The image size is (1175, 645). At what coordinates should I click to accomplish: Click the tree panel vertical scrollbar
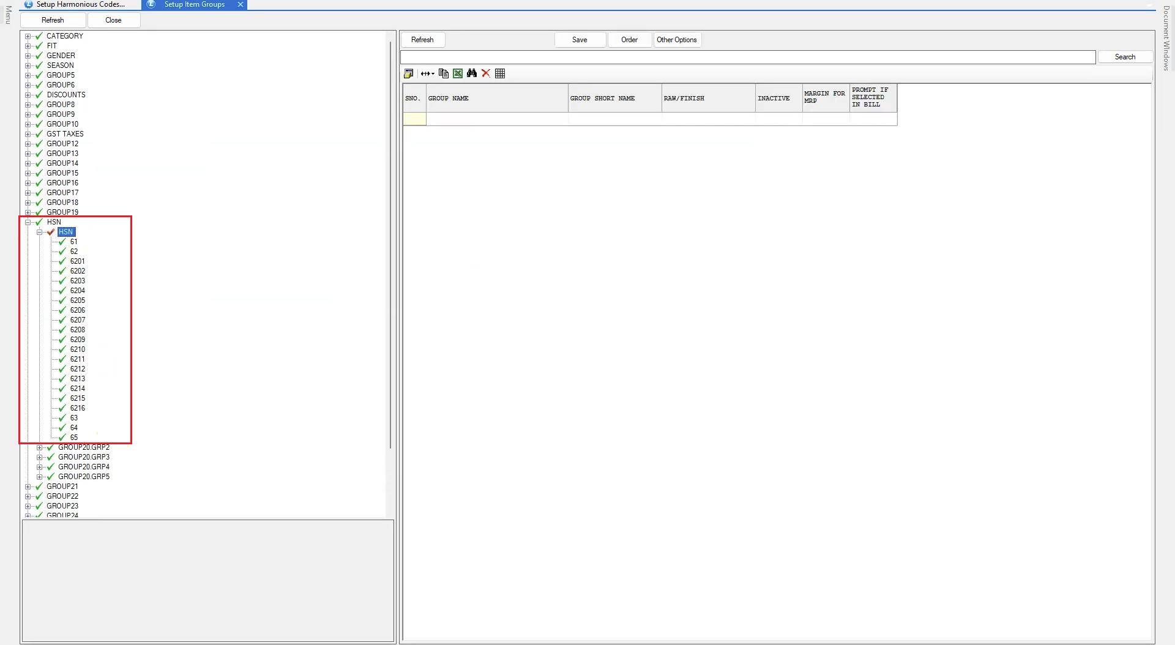(x=390, y=245)
